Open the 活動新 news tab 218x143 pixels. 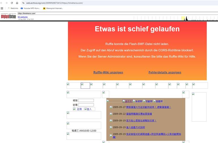148,101
